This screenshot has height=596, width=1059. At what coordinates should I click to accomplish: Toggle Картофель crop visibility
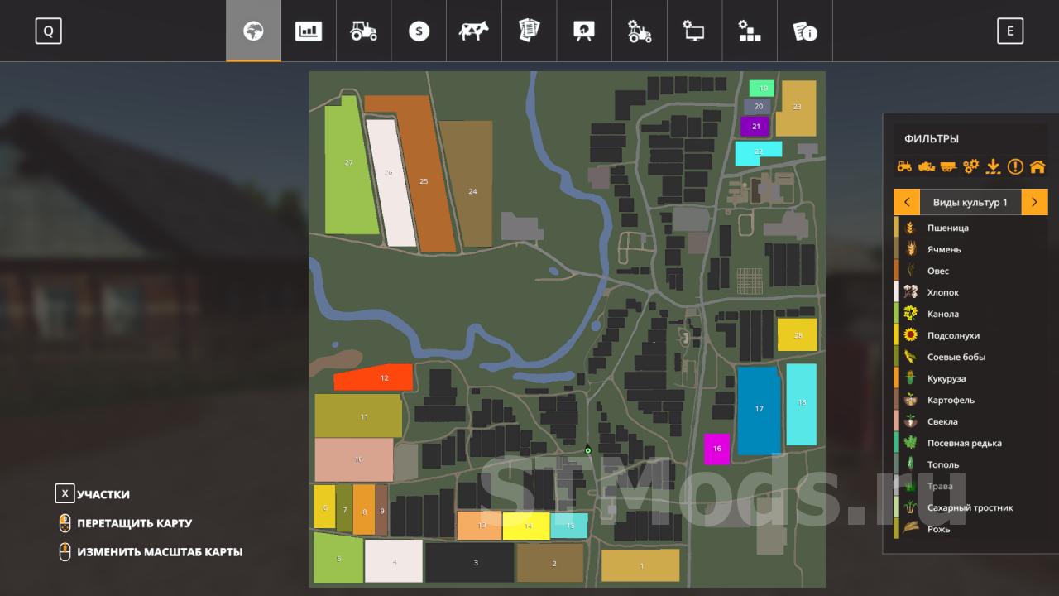[970, 400]
